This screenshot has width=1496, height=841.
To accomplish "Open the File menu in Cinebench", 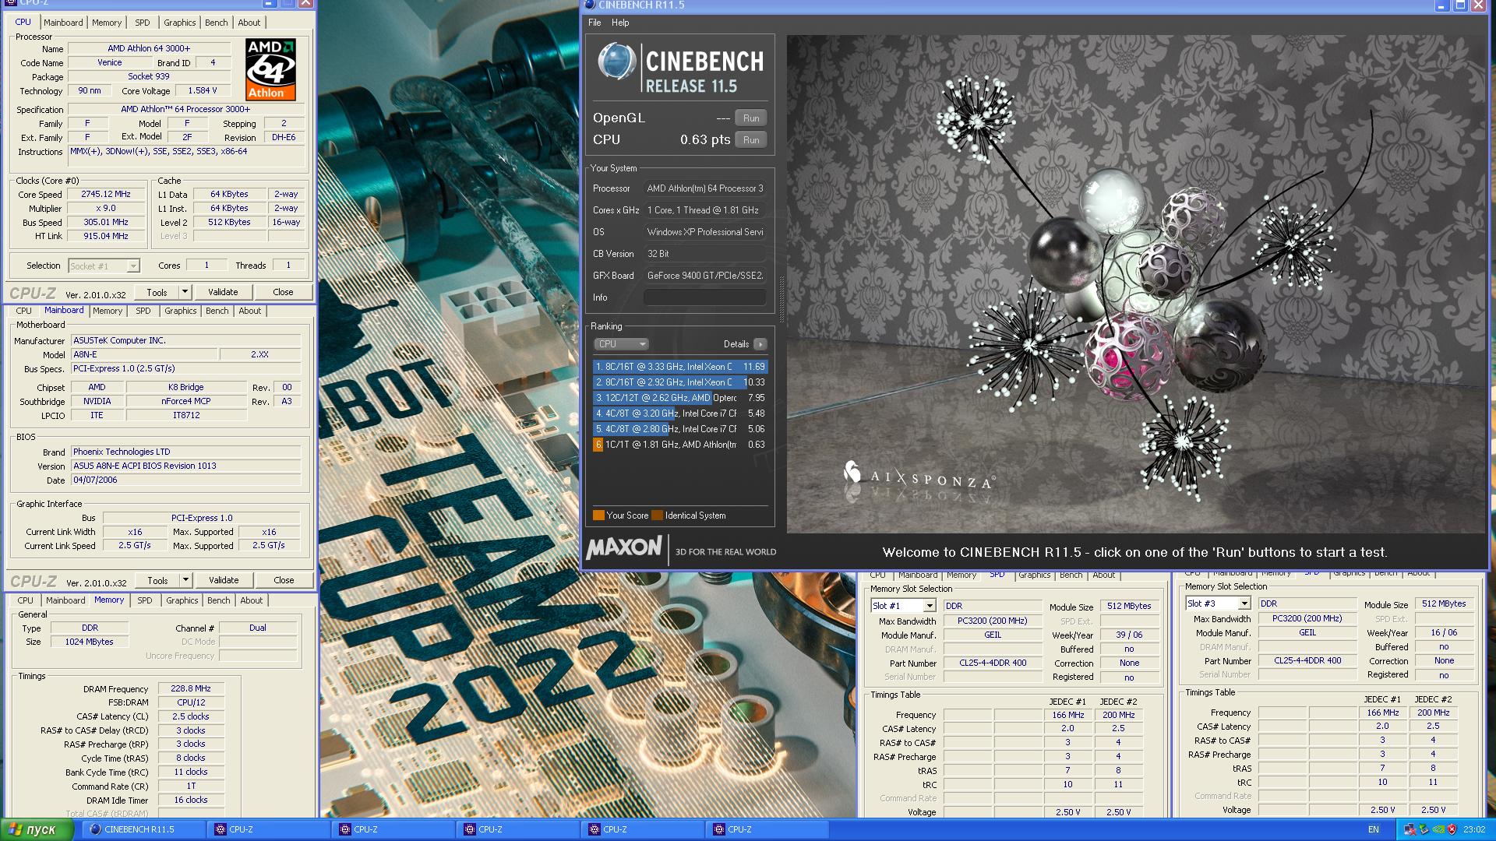I will coord(595,23).
